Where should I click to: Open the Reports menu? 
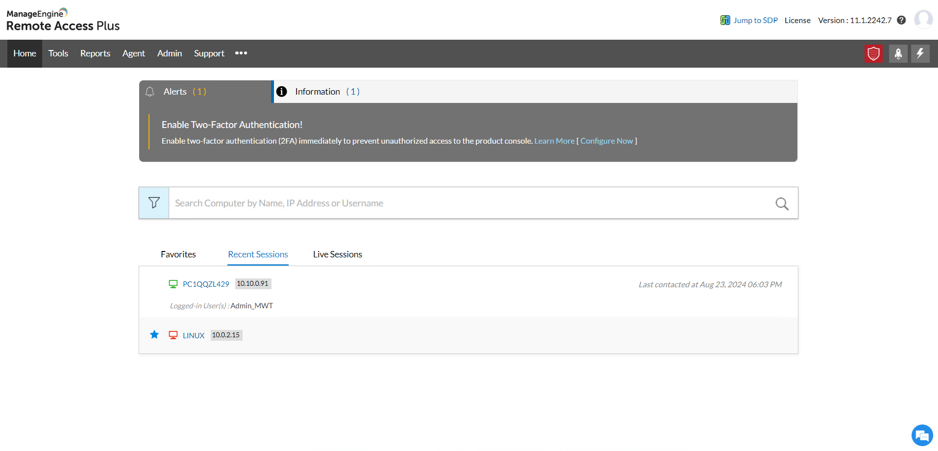[95, 53]
